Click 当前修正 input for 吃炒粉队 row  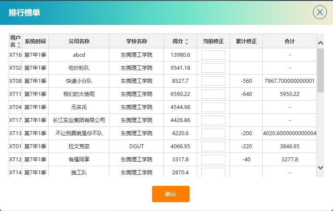pos(213,68)
